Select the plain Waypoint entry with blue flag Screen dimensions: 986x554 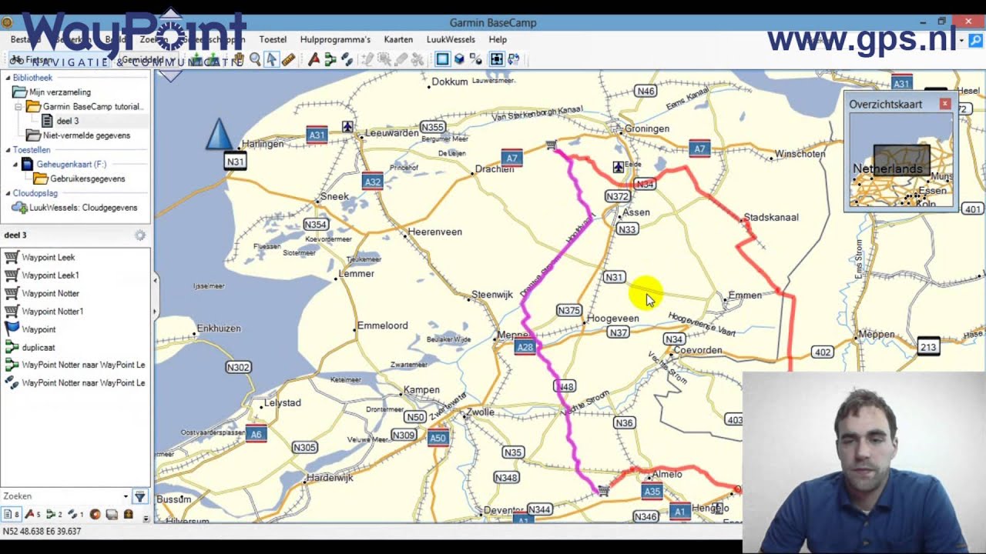(x=39, y=329)
